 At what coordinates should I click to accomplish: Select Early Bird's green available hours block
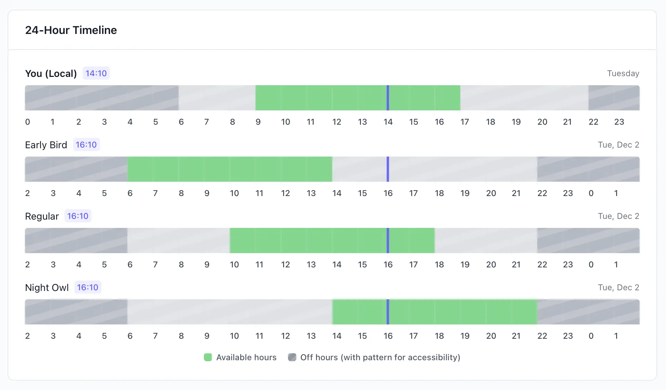coord(229,169)
